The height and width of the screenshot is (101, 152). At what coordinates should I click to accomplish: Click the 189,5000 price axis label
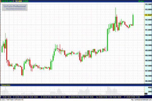pos(148,45)
